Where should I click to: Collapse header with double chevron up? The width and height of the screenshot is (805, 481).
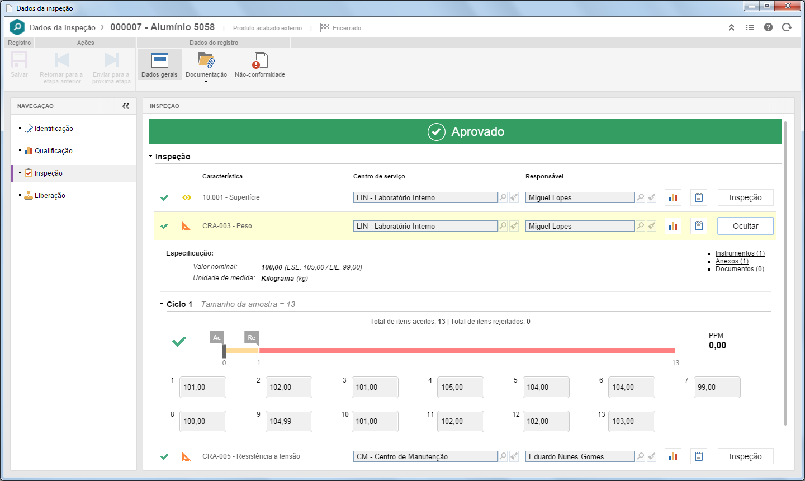click(x=731, y=27)
